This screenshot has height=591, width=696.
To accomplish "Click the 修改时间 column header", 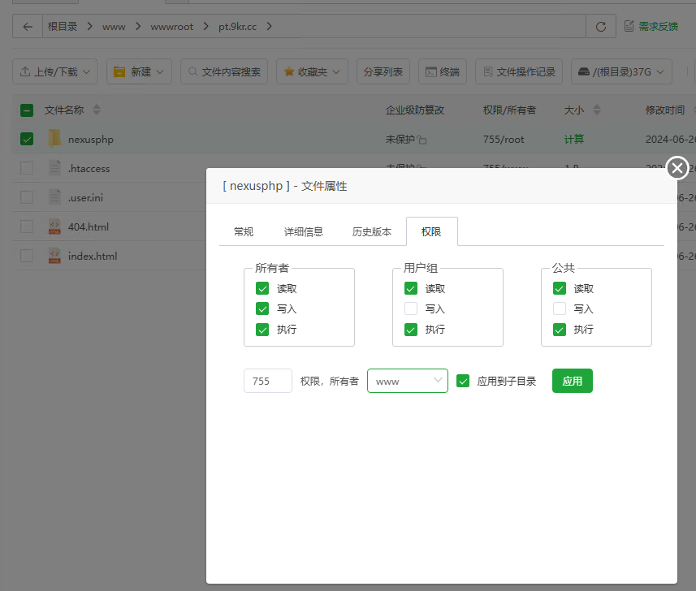I will point(664,110).
